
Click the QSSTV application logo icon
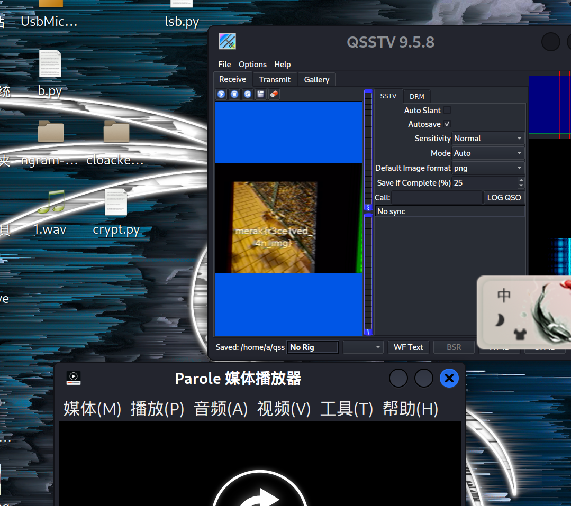pyautogui.click(x=227, y=41)
